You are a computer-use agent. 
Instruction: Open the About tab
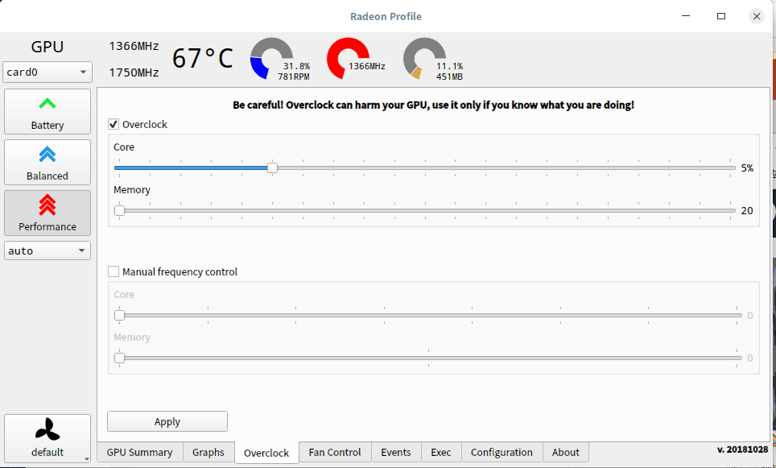tap(566, 452)
